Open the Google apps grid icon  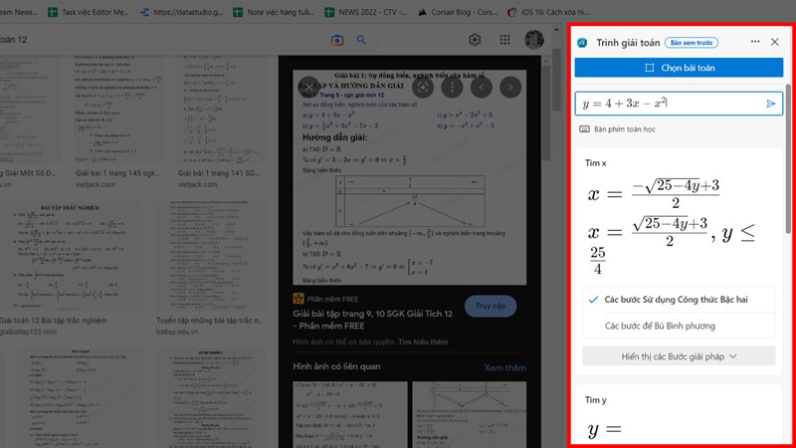(504, 40)
